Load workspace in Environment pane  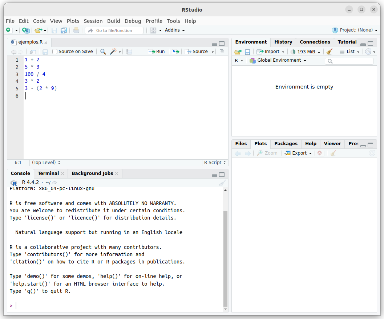[x=238, y=52]
